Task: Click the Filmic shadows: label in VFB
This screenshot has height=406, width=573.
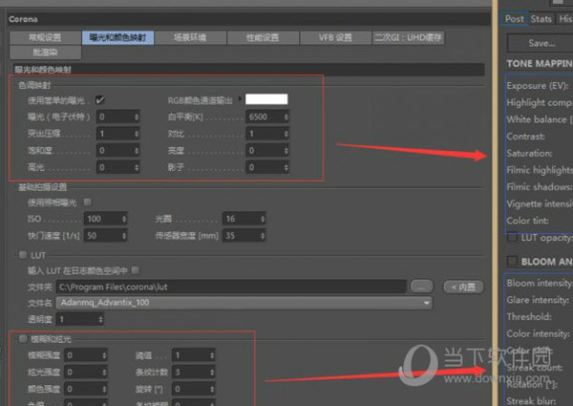Action: tap(539, 186)
